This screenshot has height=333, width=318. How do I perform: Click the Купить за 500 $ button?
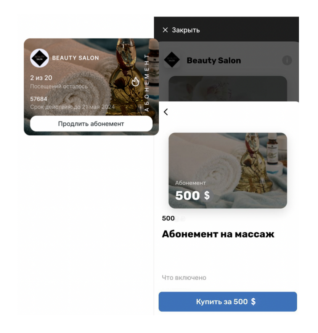pyautogui.click(x=228, y=302)
